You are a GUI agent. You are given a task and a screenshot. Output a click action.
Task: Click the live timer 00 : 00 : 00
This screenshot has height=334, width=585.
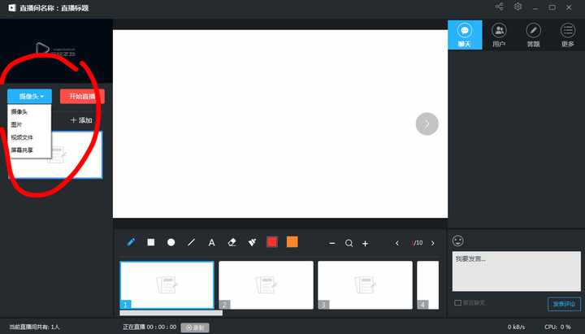162,327
